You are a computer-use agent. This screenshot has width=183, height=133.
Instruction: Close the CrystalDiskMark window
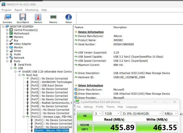coord(175,102)
